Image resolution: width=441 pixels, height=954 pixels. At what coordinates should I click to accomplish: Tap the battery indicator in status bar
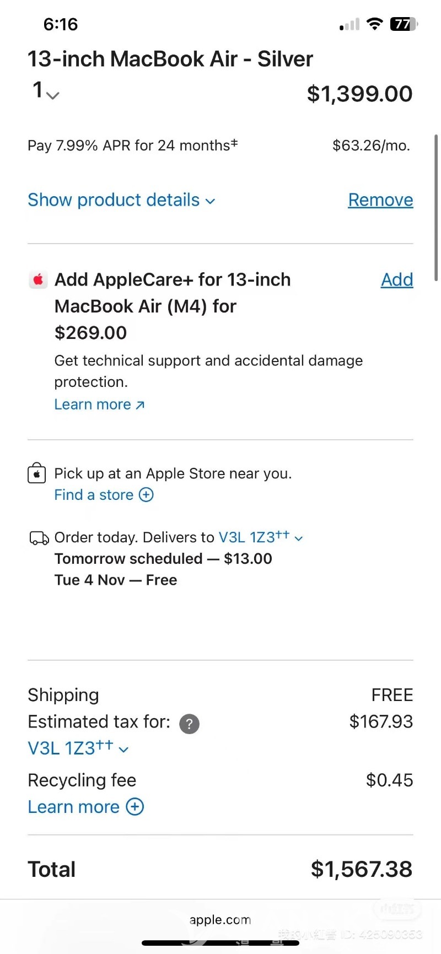tap(404, 24)
